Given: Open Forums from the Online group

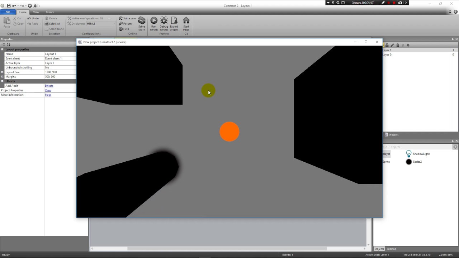Looking at the screenshot, I should (x=126, y=24).
